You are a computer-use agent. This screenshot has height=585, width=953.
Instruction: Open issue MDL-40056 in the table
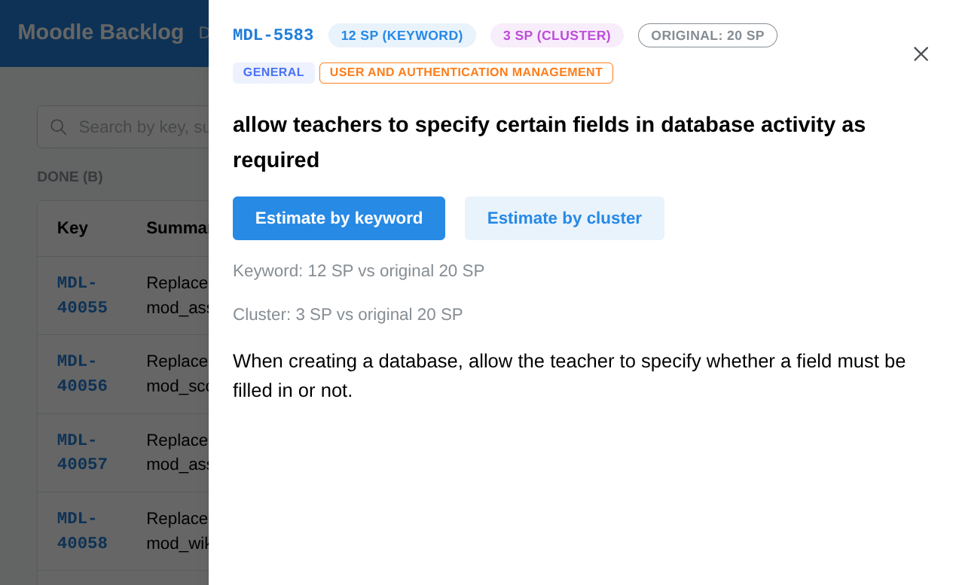[82, 373]
